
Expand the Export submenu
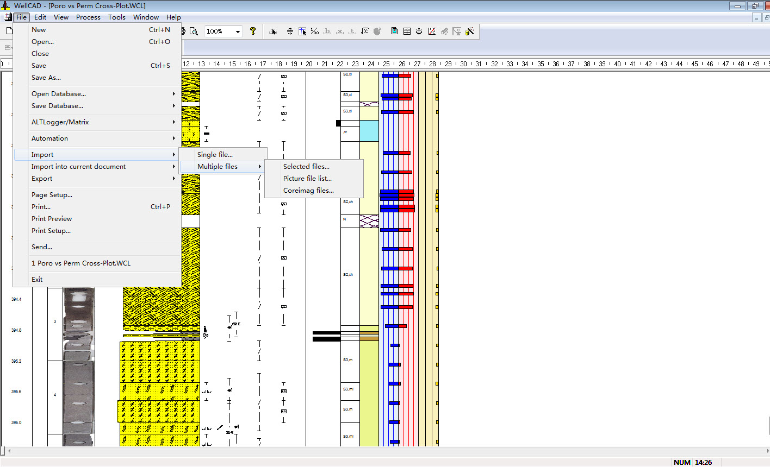pyautogui.click(x=97, y=179)
